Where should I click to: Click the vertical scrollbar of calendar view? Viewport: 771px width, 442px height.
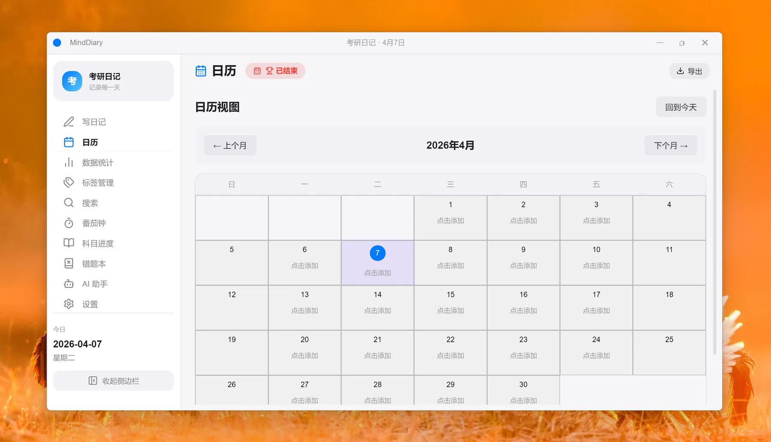point(714,223)
